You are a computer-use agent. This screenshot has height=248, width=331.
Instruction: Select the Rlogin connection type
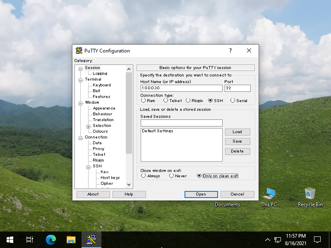click(x=194, y=100)
